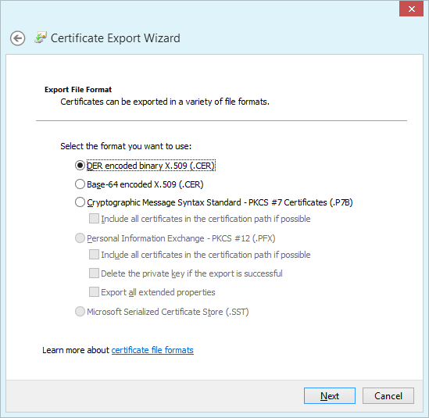Click the Certificate Export Wizard title text

click(x=115, y=38)
